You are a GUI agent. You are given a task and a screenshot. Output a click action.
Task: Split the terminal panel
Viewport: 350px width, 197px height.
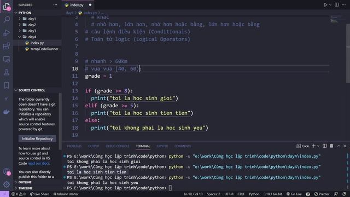pyautogui.click(x=324, y=146)
